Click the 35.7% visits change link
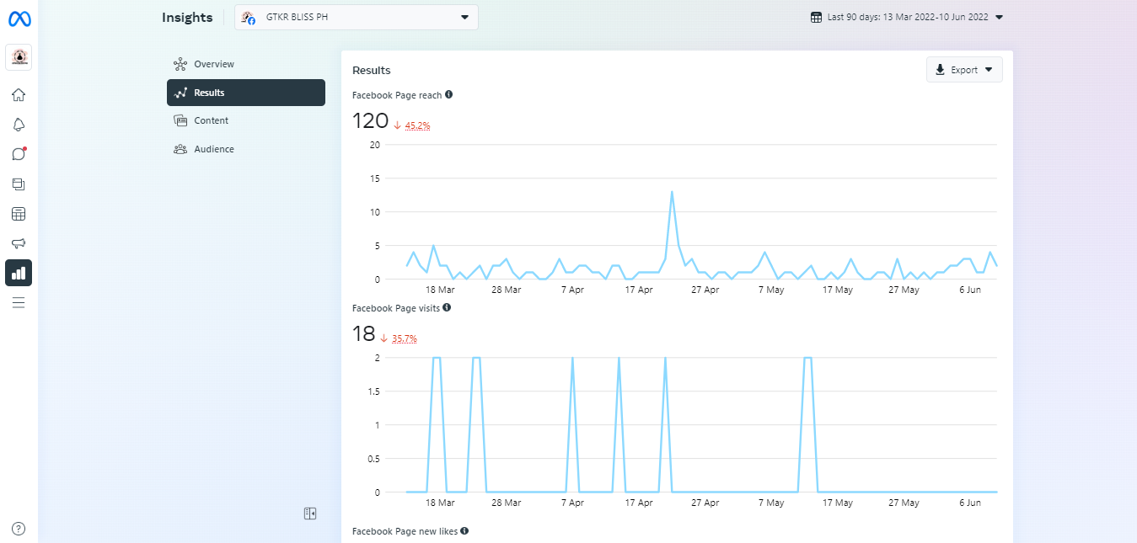This screenshot has height=543, width=1137. click(405, 338)
